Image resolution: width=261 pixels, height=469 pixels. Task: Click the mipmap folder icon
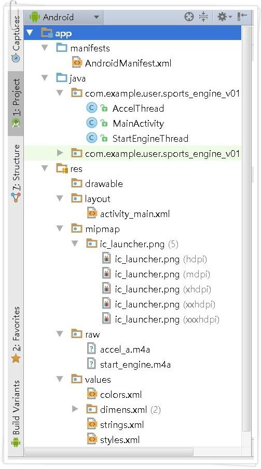77,228
